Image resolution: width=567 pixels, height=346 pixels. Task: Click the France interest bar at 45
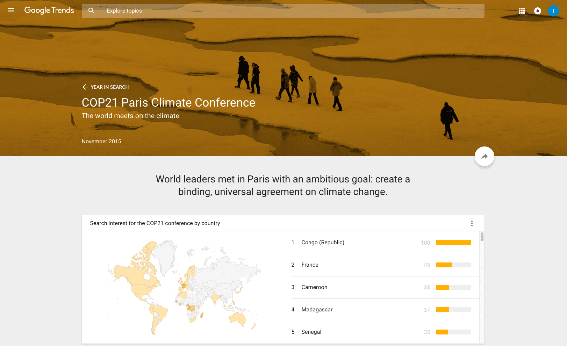(444, 265)
